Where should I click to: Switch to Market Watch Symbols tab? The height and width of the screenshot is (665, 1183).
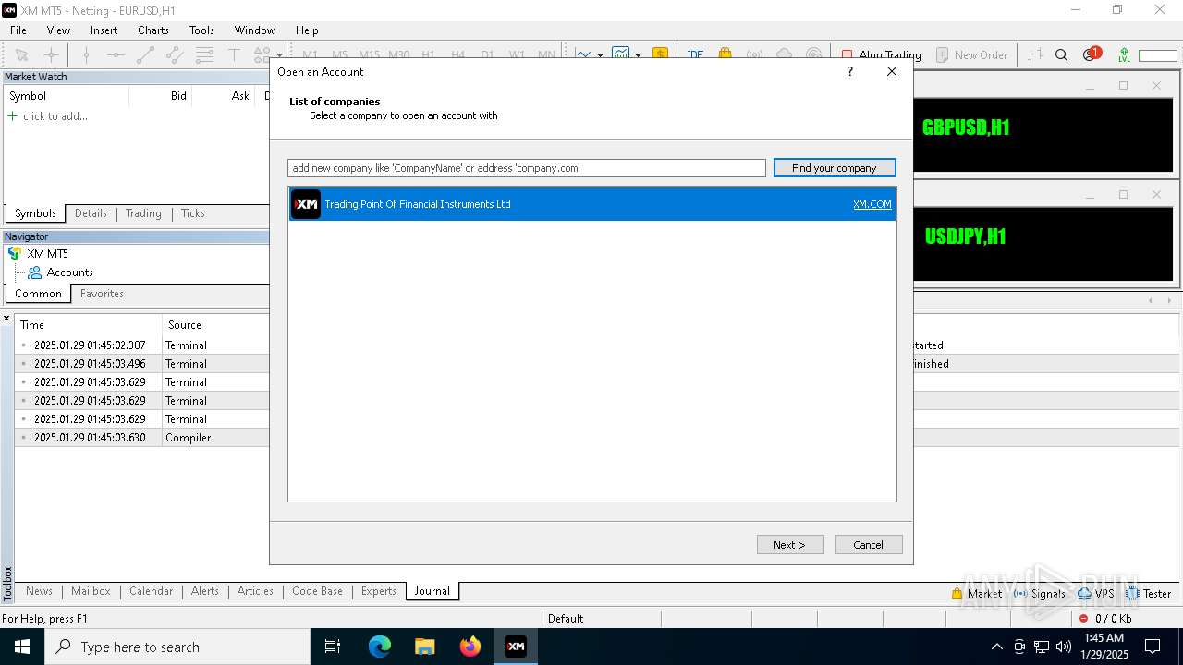coord(35,213)
